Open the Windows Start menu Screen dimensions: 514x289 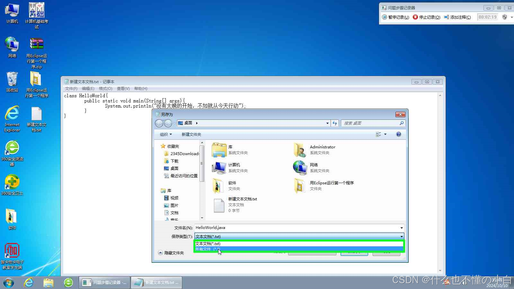(9, 283)
